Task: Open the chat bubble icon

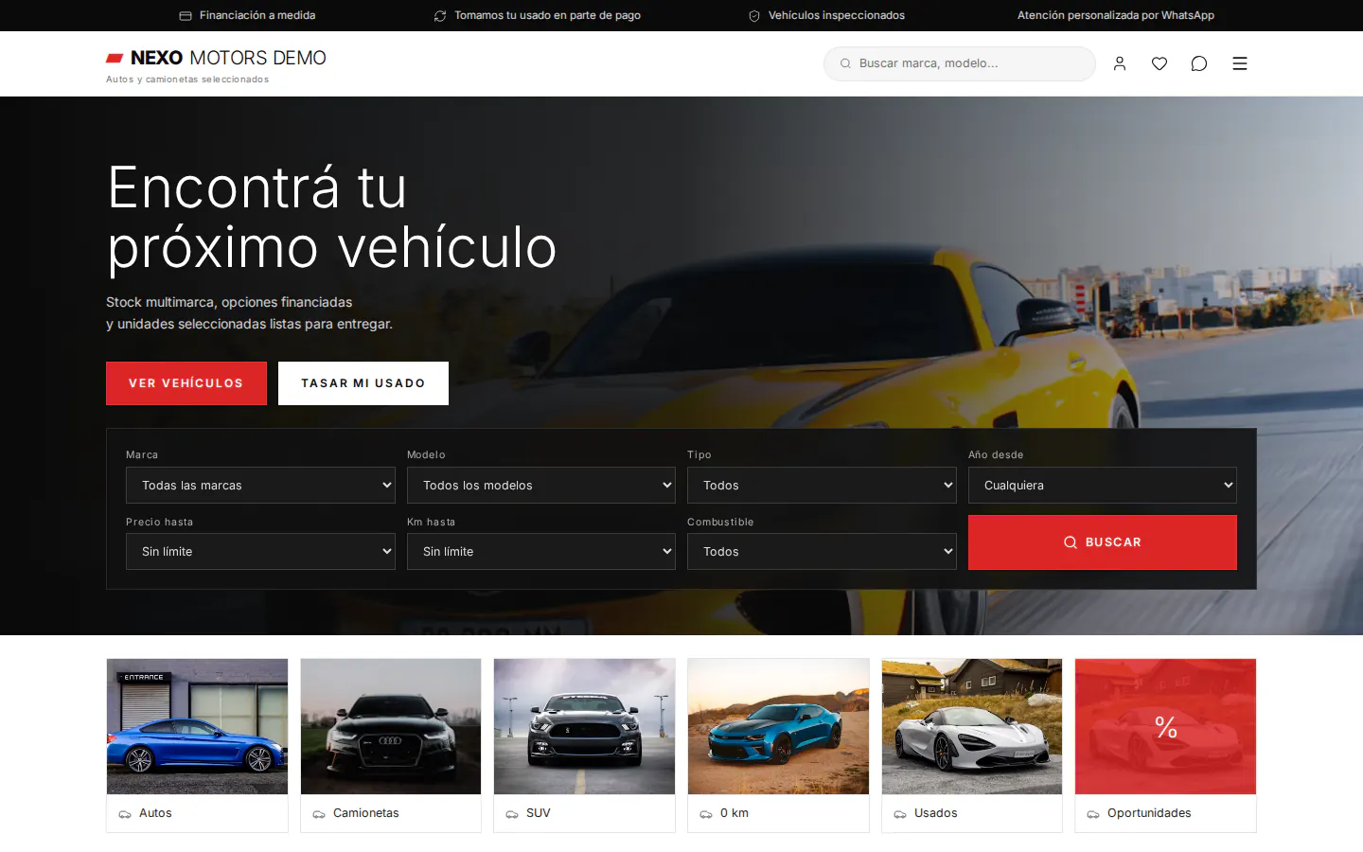Action: click(1199, 63)
